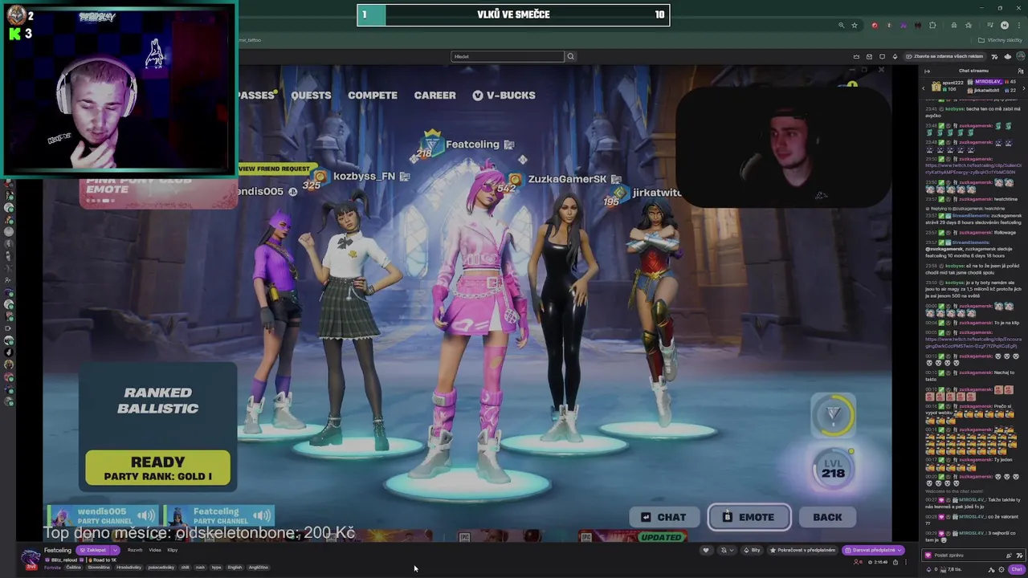Click the Twitch search magnifier icon

click(x=570, y=56)
